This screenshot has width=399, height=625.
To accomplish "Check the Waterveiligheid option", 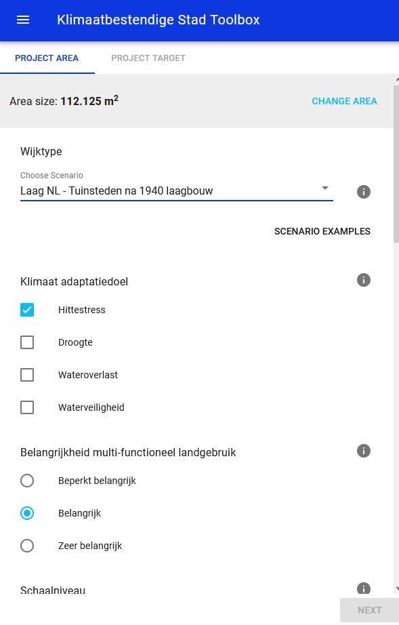I will 27,407.
